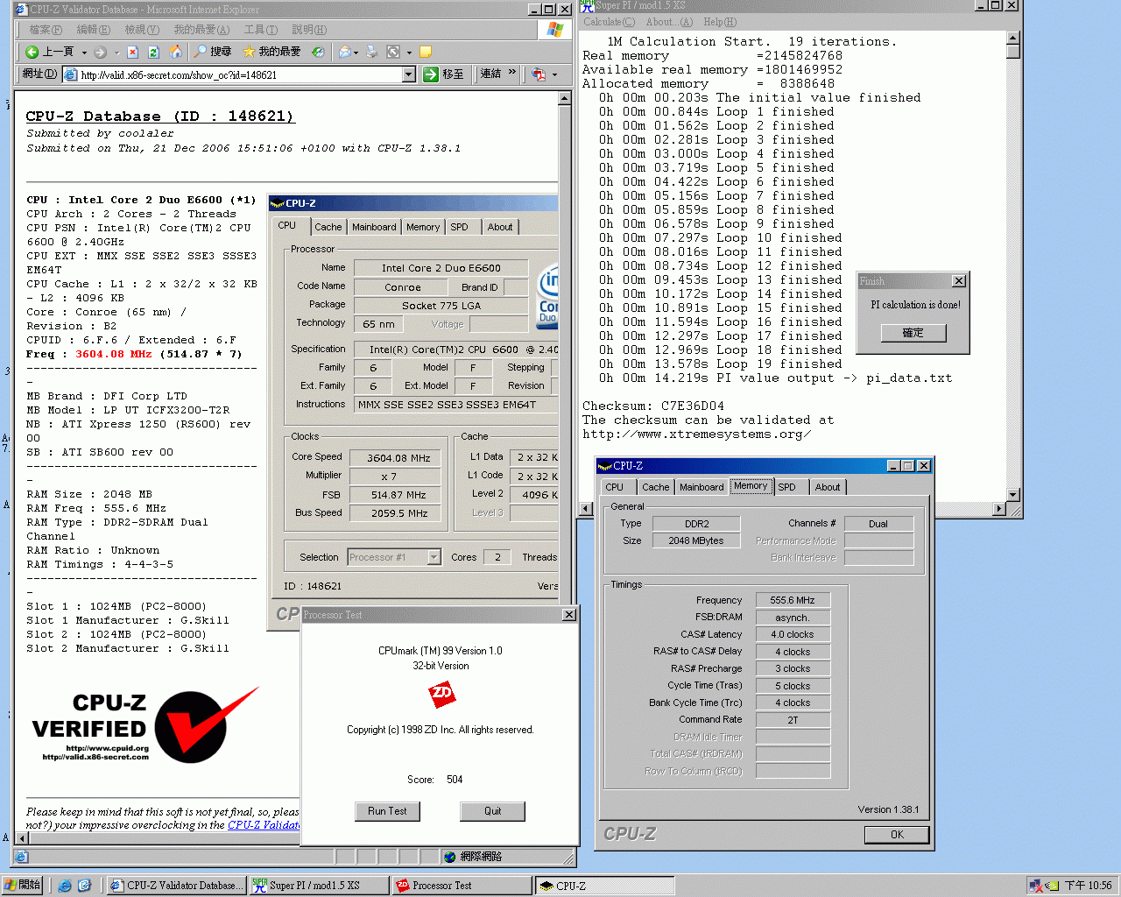
Task: Open the Tools menu in Internet Explorer
Action: [260, 30]
